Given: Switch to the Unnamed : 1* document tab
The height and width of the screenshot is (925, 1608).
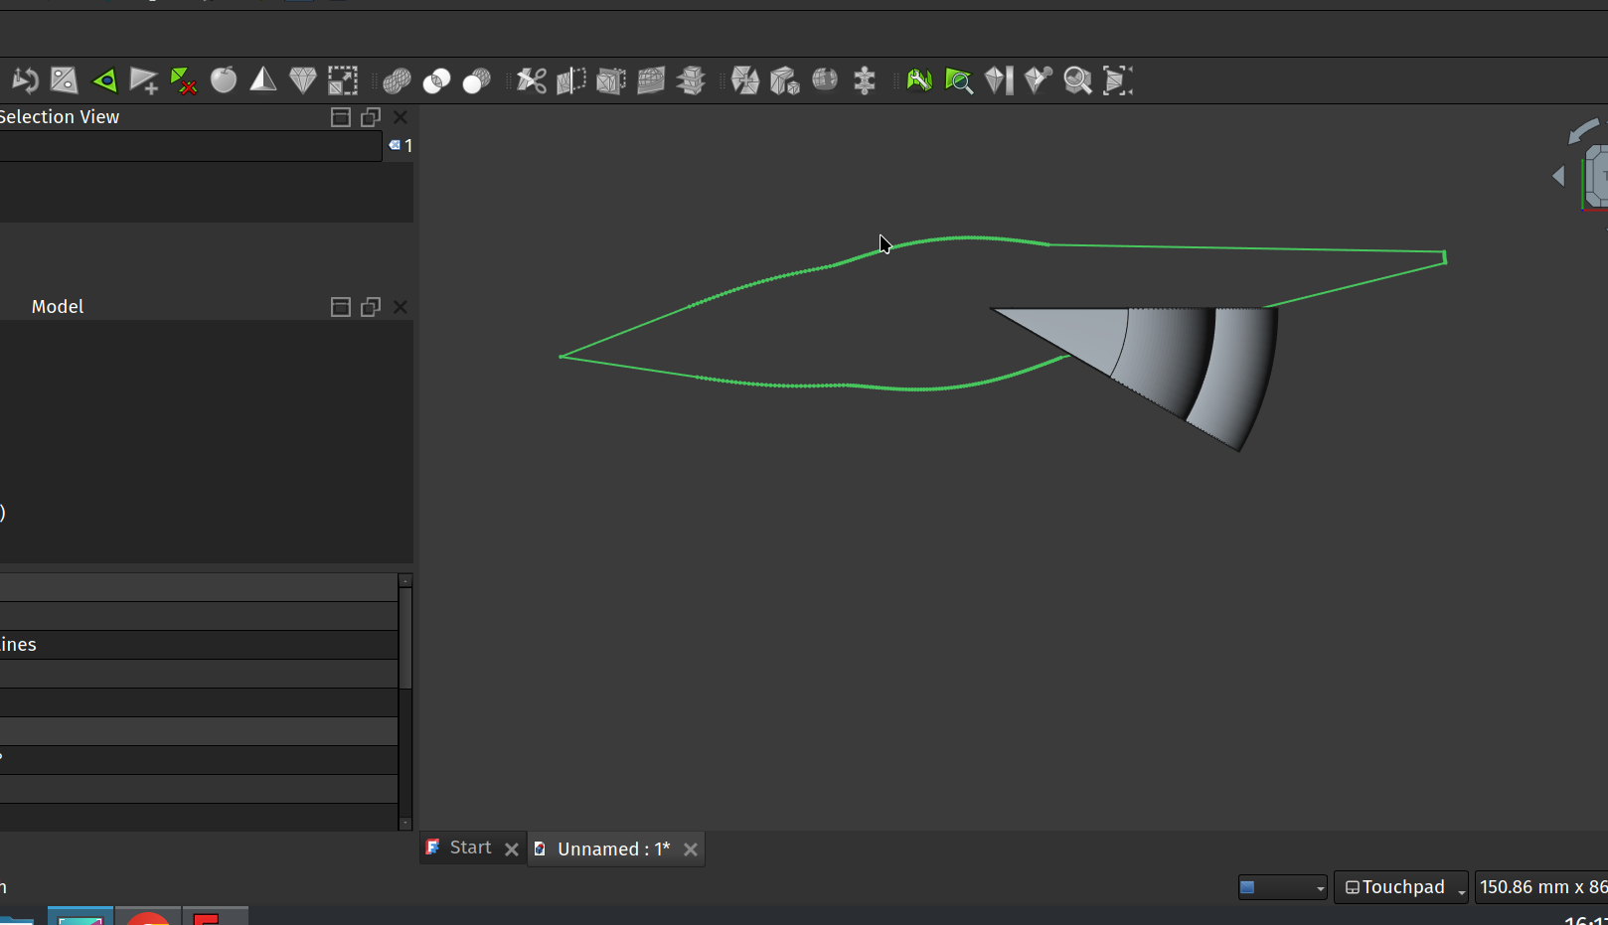Looking at the screenshot, I should [613, 849].
